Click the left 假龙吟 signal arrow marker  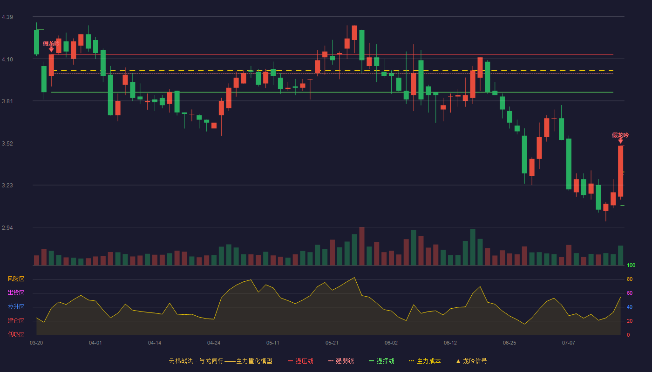[51, 49]
